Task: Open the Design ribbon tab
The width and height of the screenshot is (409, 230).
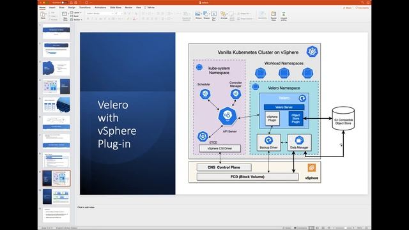Action: coord(72,8)
